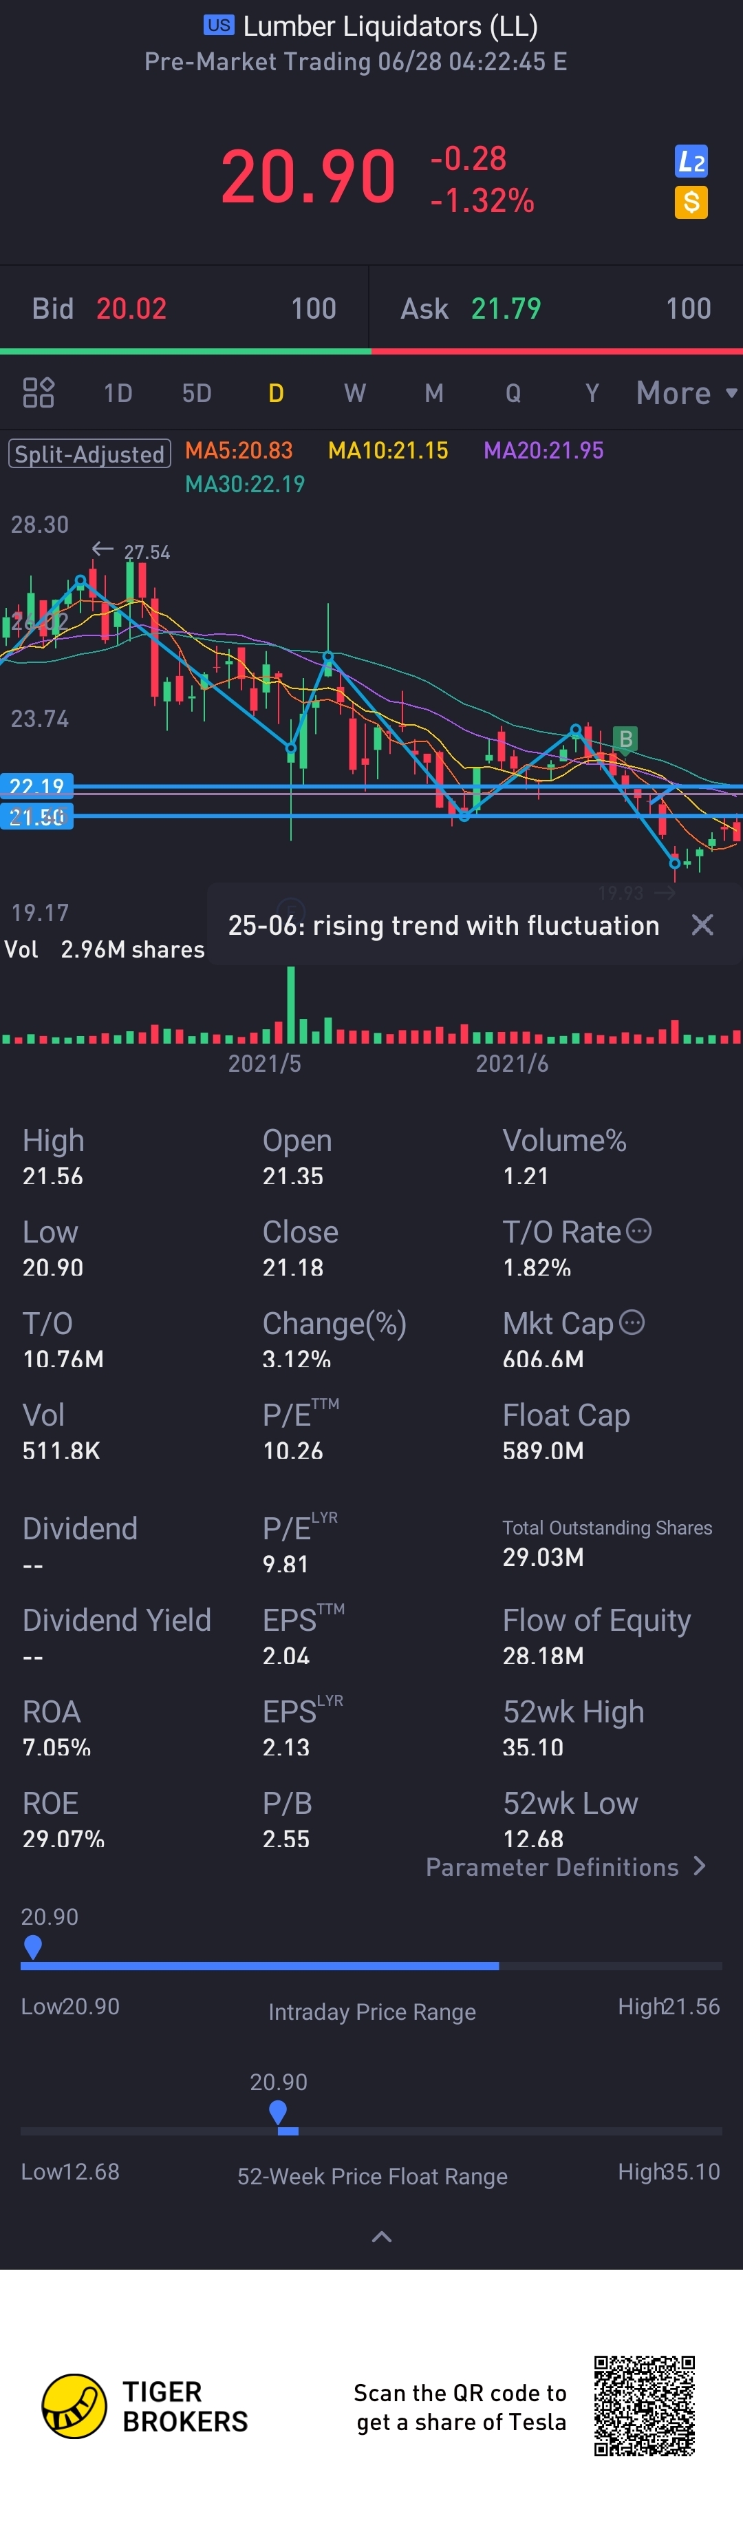743x2543 pixels.
Task: Open the chart layout grid icon
Action: 39,393
